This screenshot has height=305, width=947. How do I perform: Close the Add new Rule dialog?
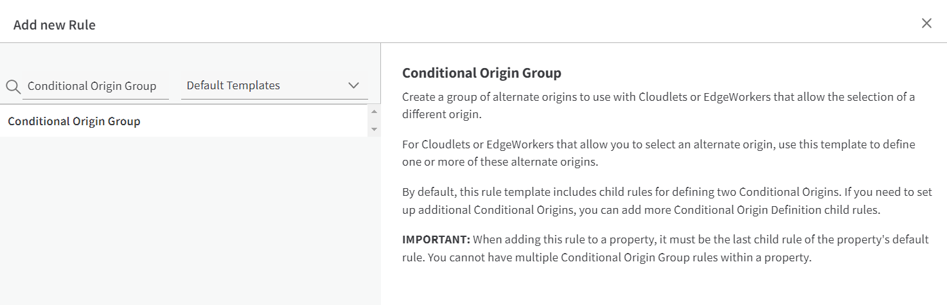(926, 24)
